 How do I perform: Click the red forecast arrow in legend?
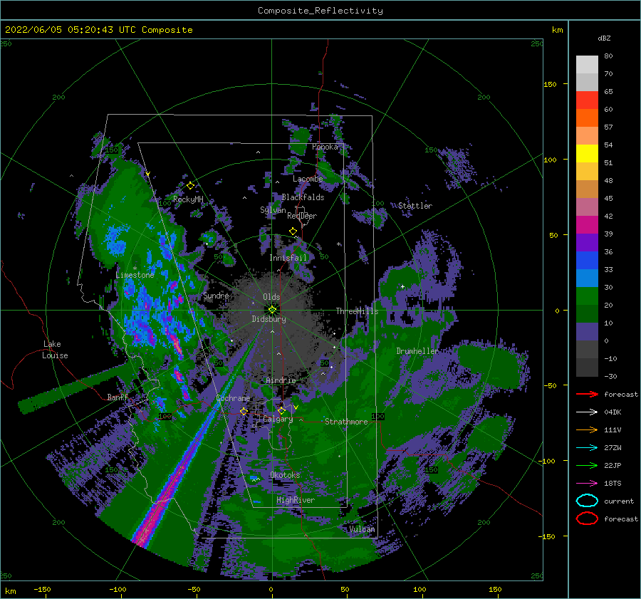click(587, 394)
